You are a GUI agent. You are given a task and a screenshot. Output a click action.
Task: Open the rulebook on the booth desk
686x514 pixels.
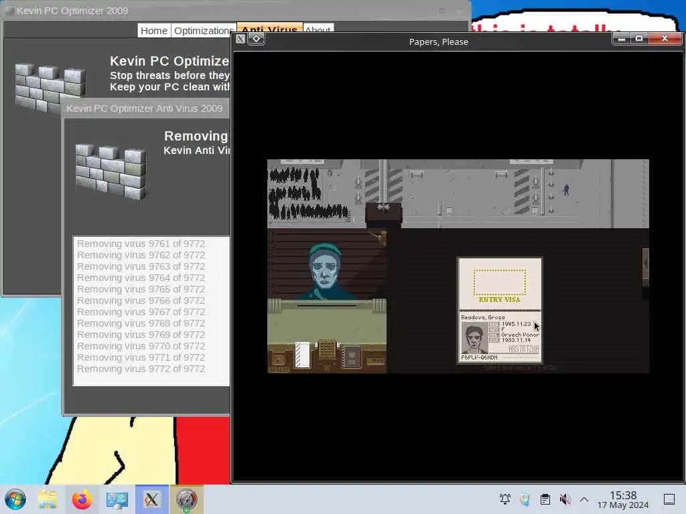[352, 357]
